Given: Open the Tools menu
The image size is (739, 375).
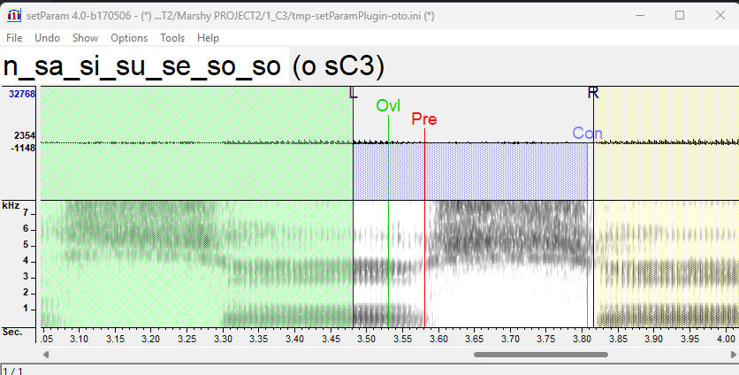Looking at the screenshot, I should (x=172, y=38).
